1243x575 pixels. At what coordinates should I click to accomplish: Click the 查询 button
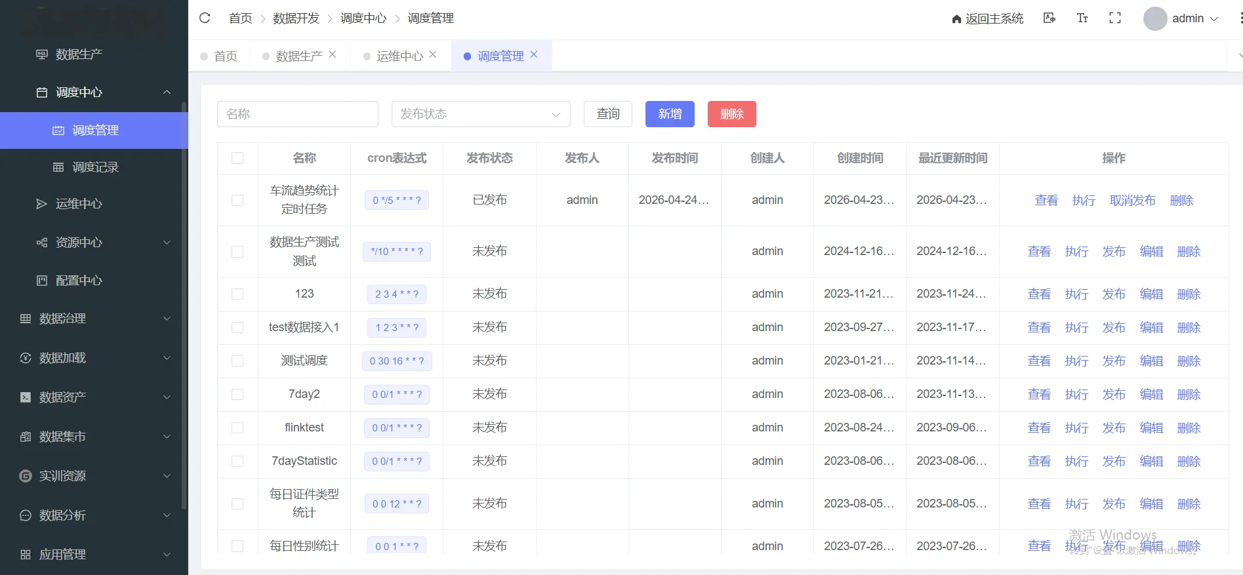click(608, 114)
